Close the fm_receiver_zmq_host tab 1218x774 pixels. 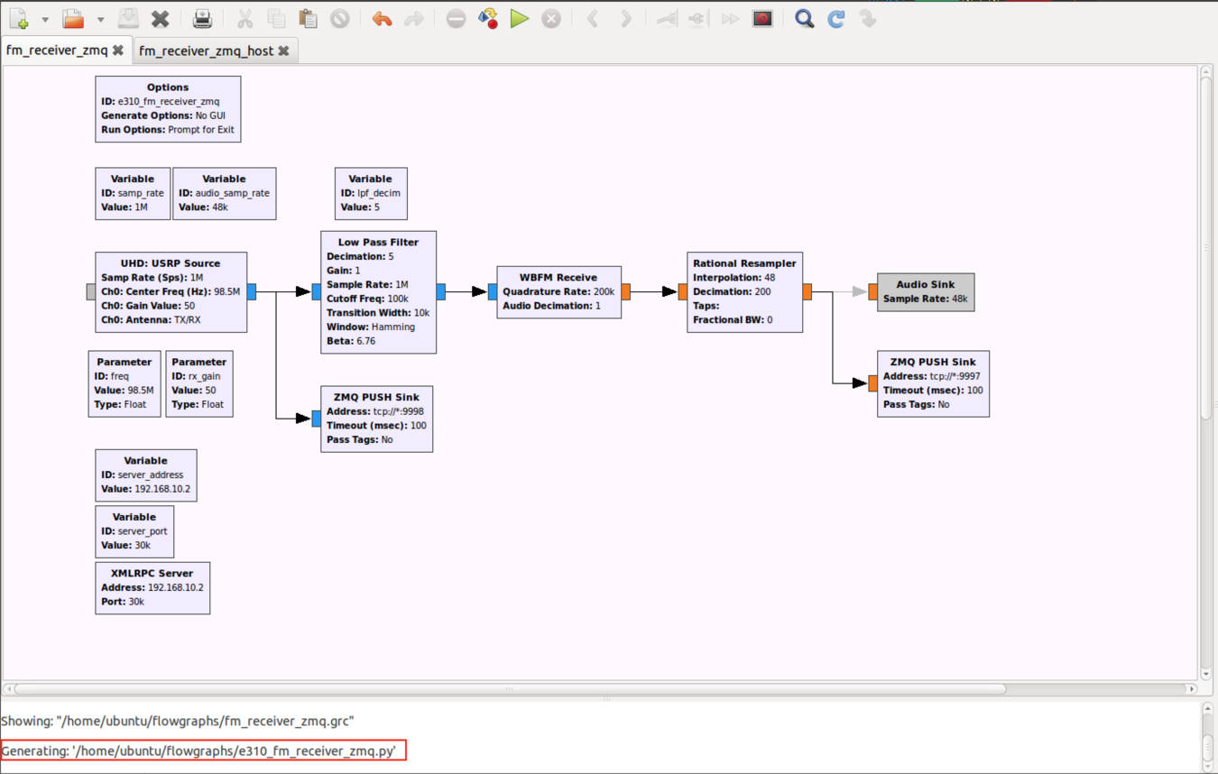click(283, 51)
